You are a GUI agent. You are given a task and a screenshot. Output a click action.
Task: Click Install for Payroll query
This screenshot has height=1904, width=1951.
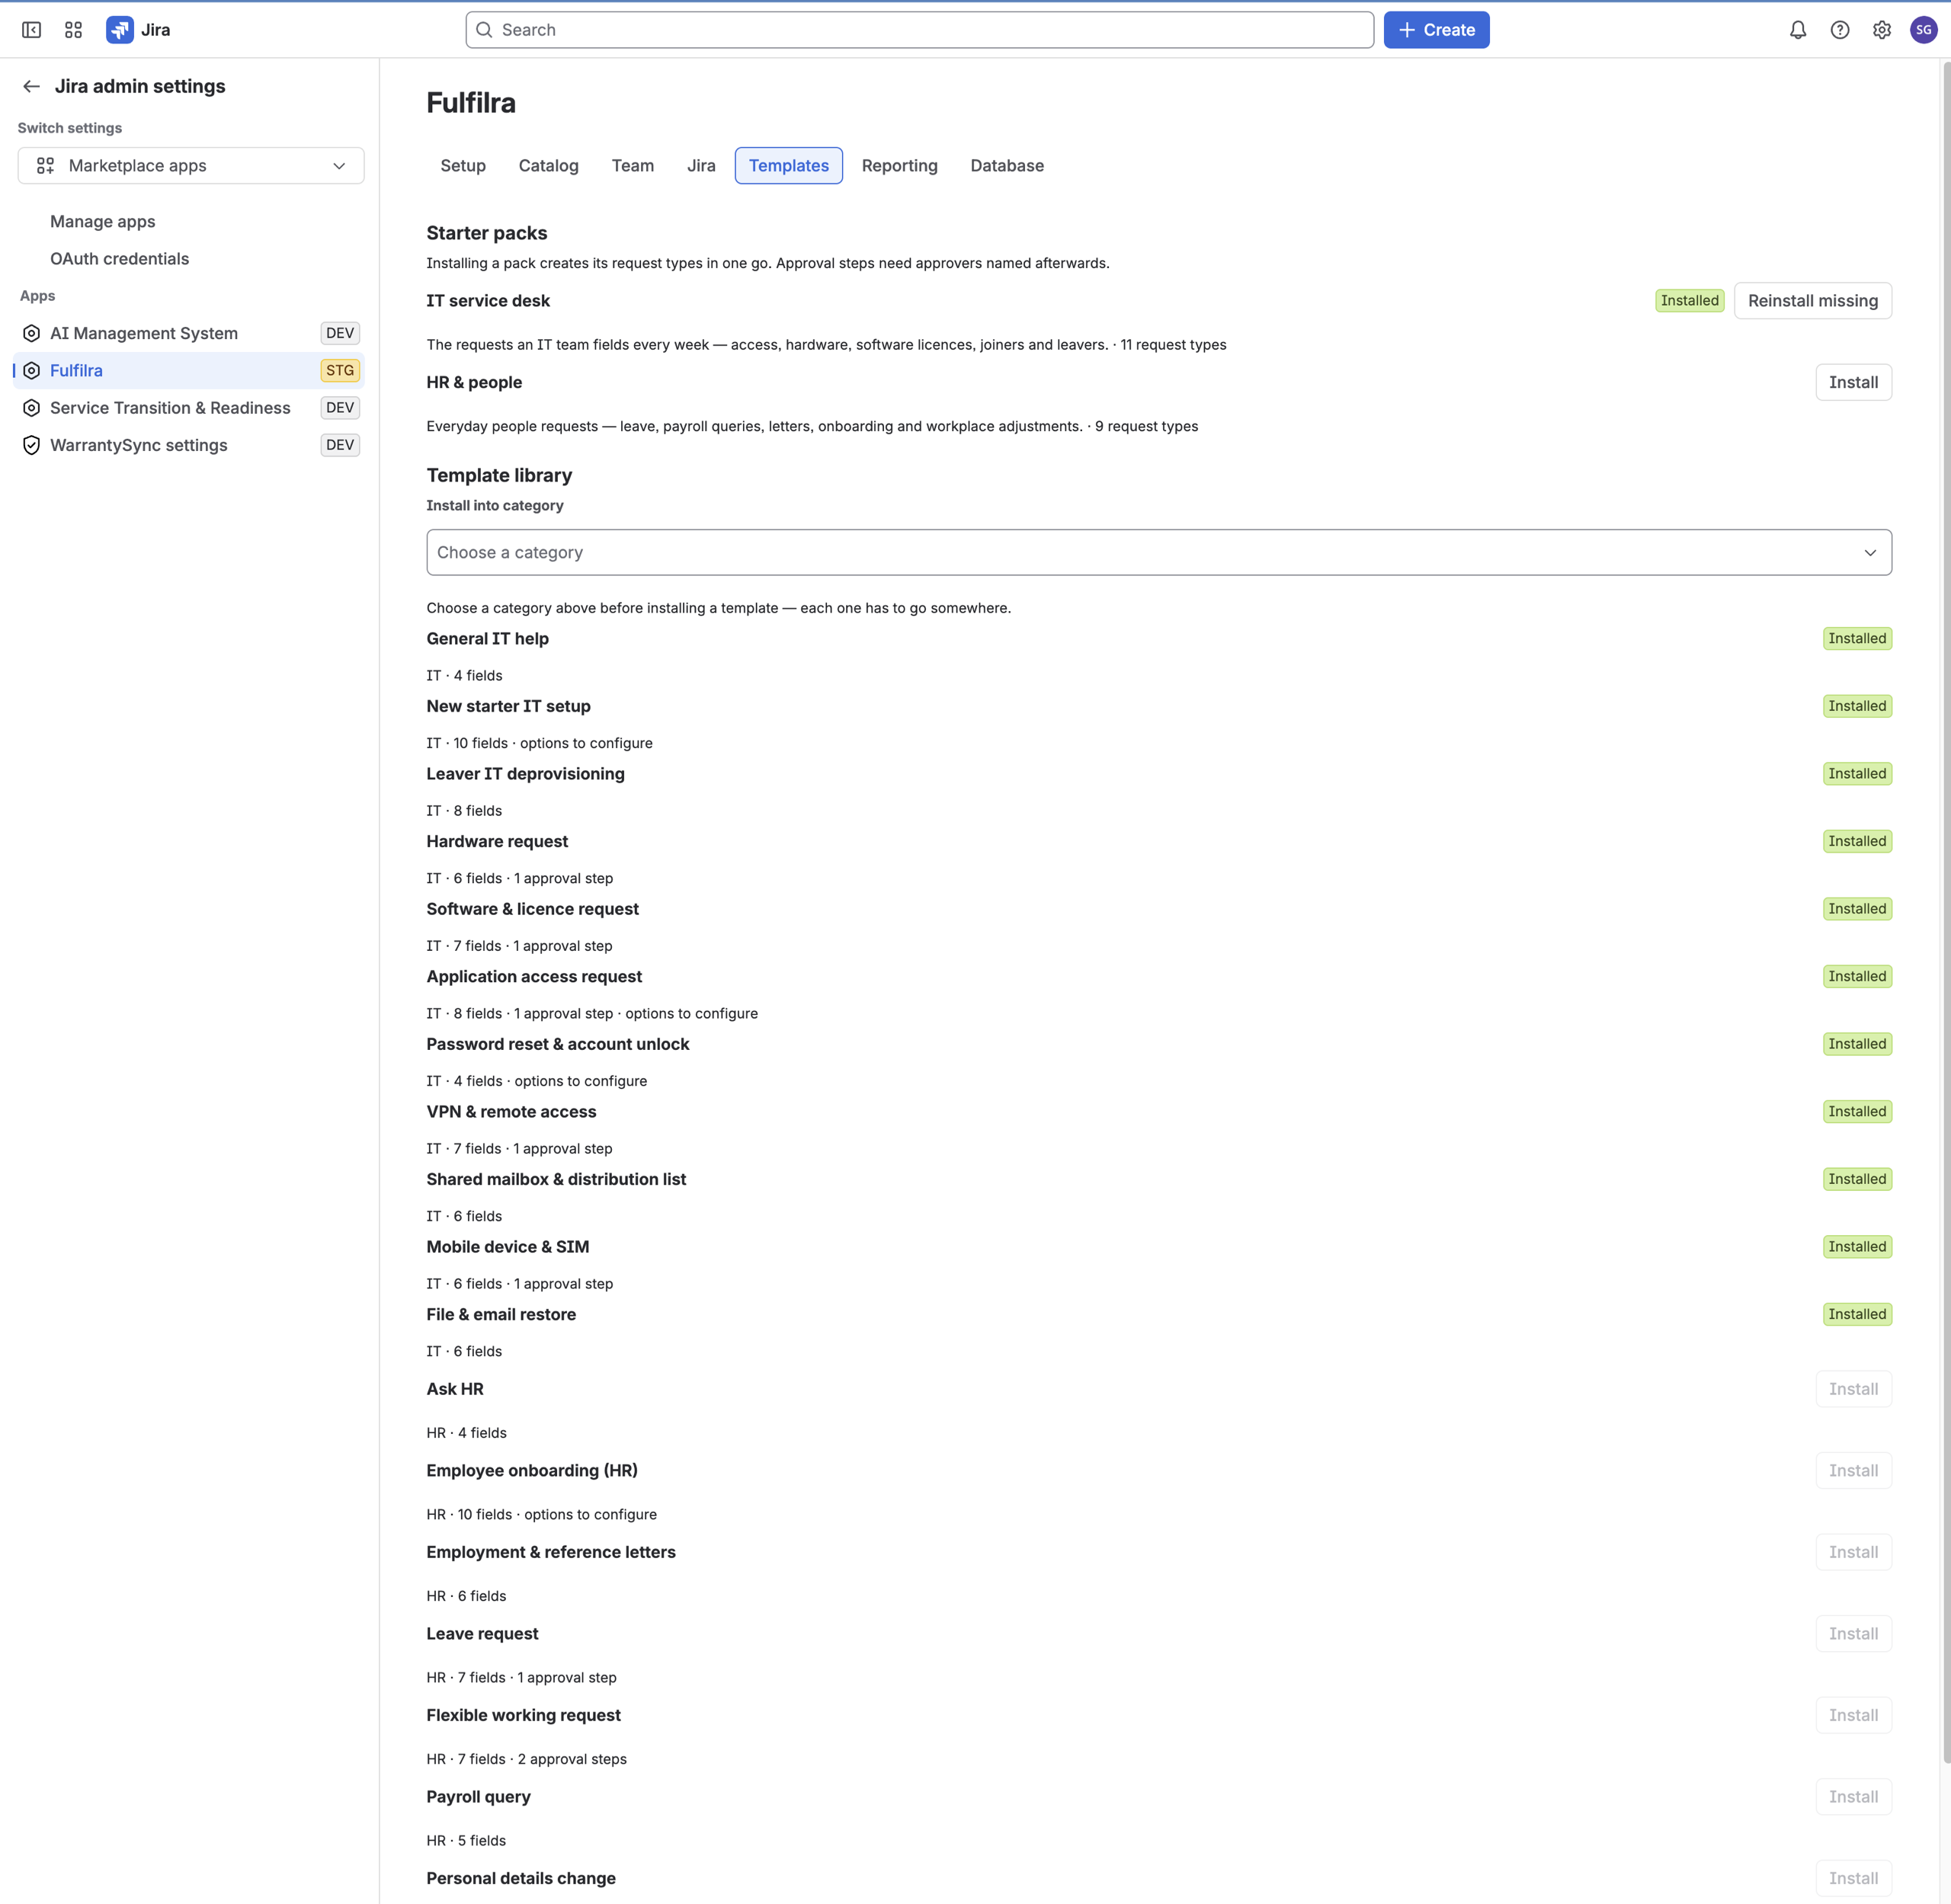[x=1853, y=1797]
